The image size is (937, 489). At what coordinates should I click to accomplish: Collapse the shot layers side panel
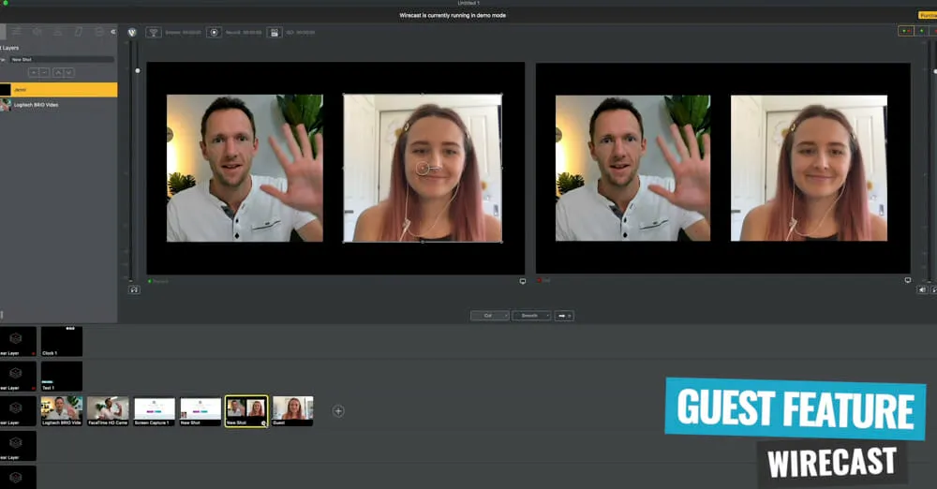point(113,31)
